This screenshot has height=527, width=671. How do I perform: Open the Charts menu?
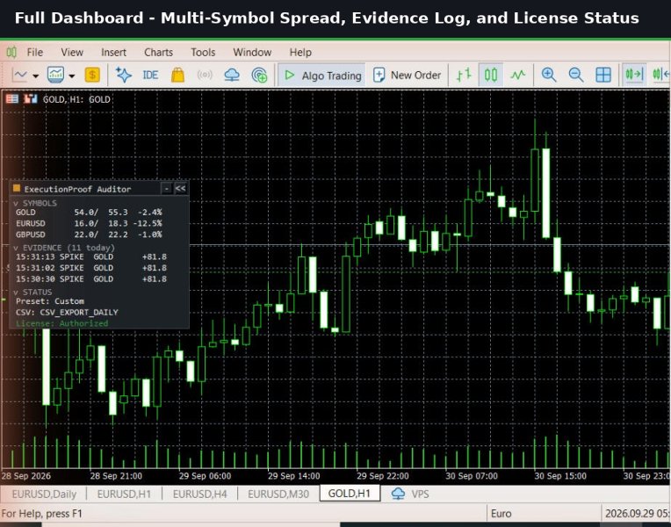click(x=158, y=52)
